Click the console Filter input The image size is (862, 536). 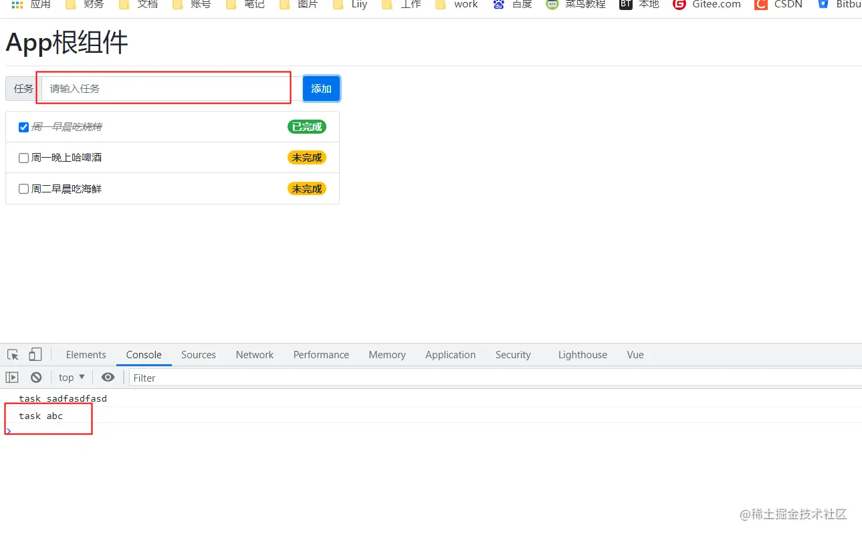click(x=495, y=378)
